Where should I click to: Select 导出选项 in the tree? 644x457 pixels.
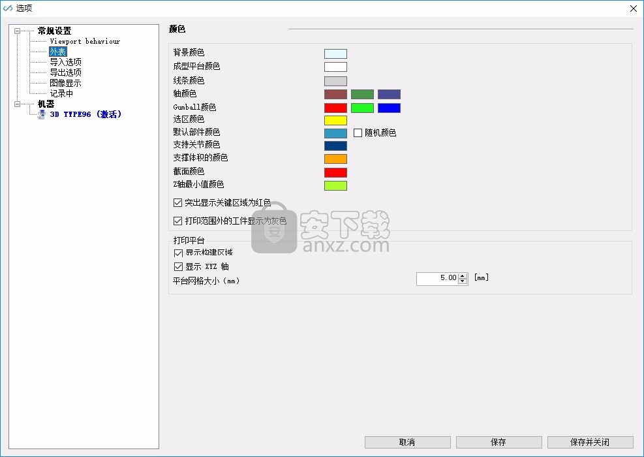[65, 72]
